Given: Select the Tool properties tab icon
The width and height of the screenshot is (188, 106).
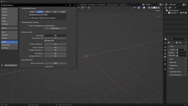Looking at the screenshot, I should click(165, 43).
